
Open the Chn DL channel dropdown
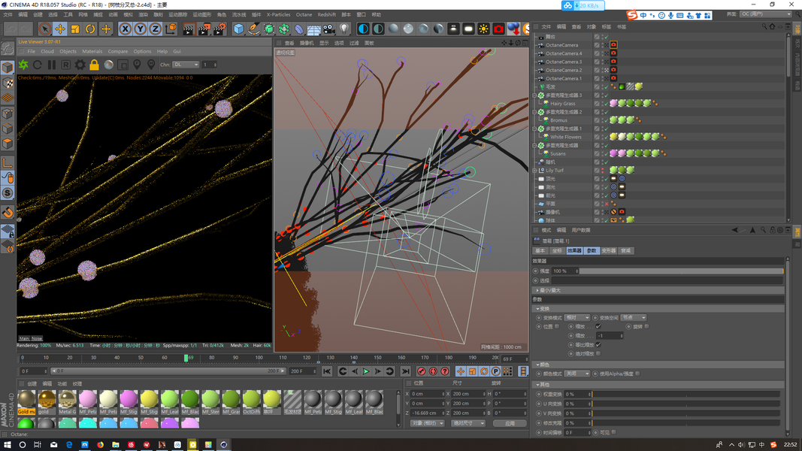[x=186, y=65]
